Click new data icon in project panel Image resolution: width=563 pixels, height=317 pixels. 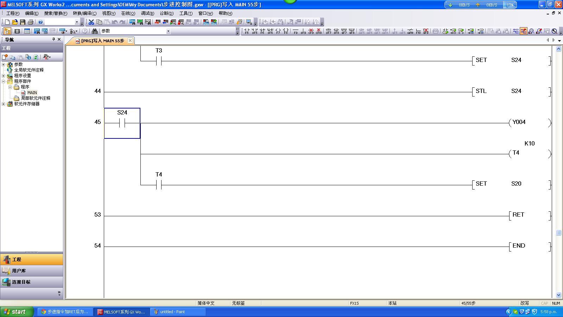click(x=5, y=57)
